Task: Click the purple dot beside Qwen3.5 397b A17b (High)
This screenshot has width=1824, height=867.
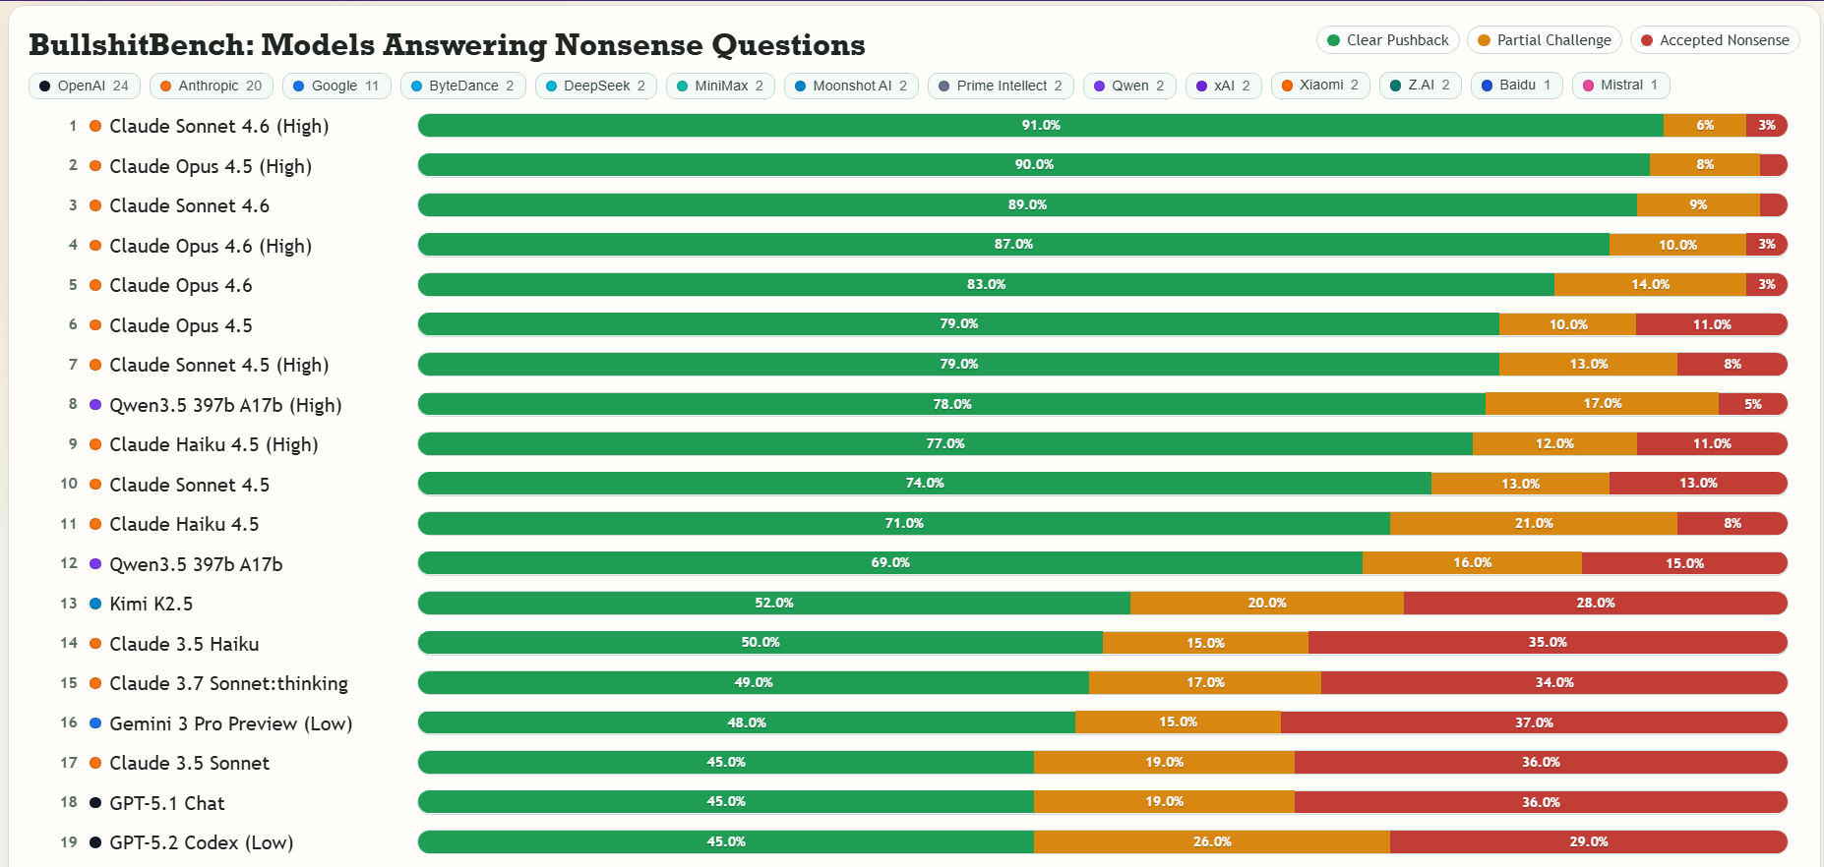Action: click(x=95, y=404)
